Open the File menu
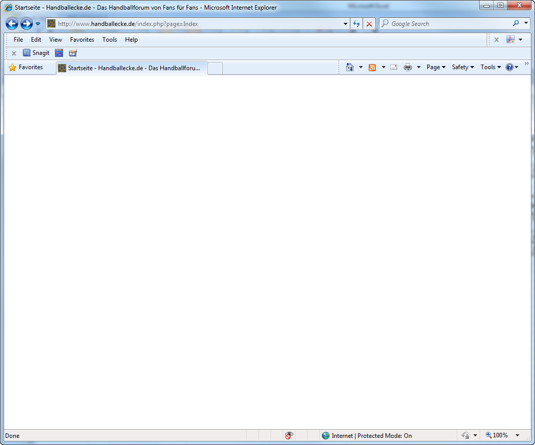535x445 pixels. [x=18, y=40]
